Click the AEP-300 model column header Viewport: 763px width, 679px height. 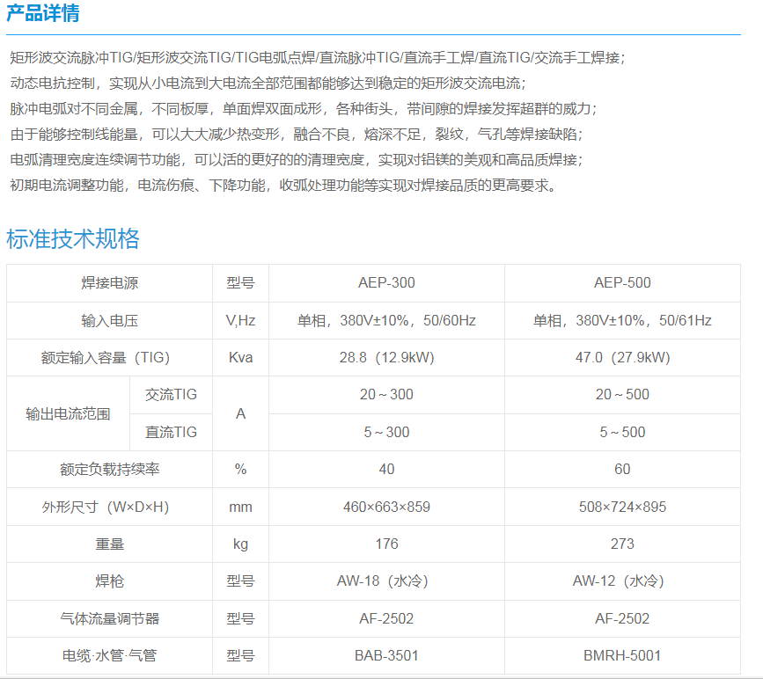pos(386,283)
